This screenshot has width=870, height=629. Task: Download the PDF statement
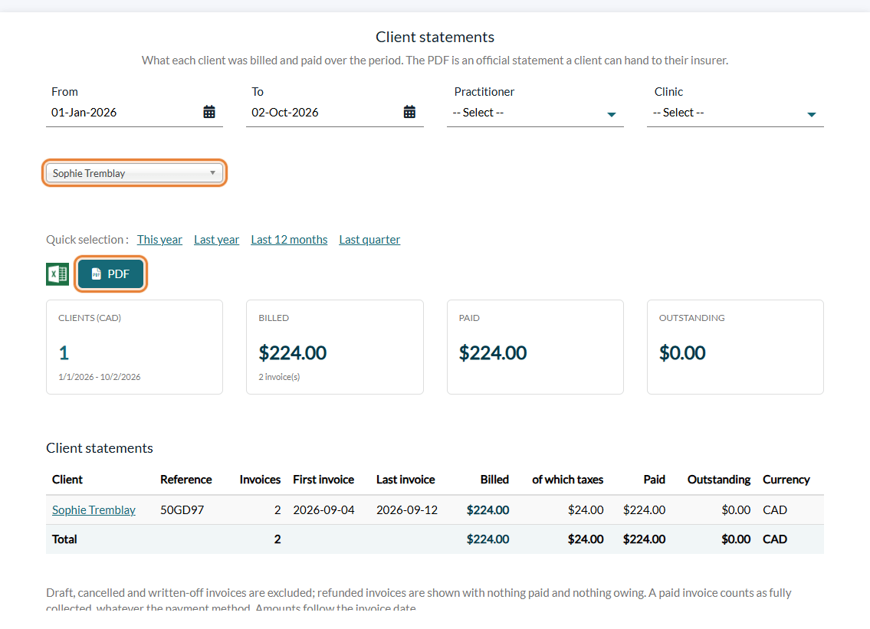111,274
